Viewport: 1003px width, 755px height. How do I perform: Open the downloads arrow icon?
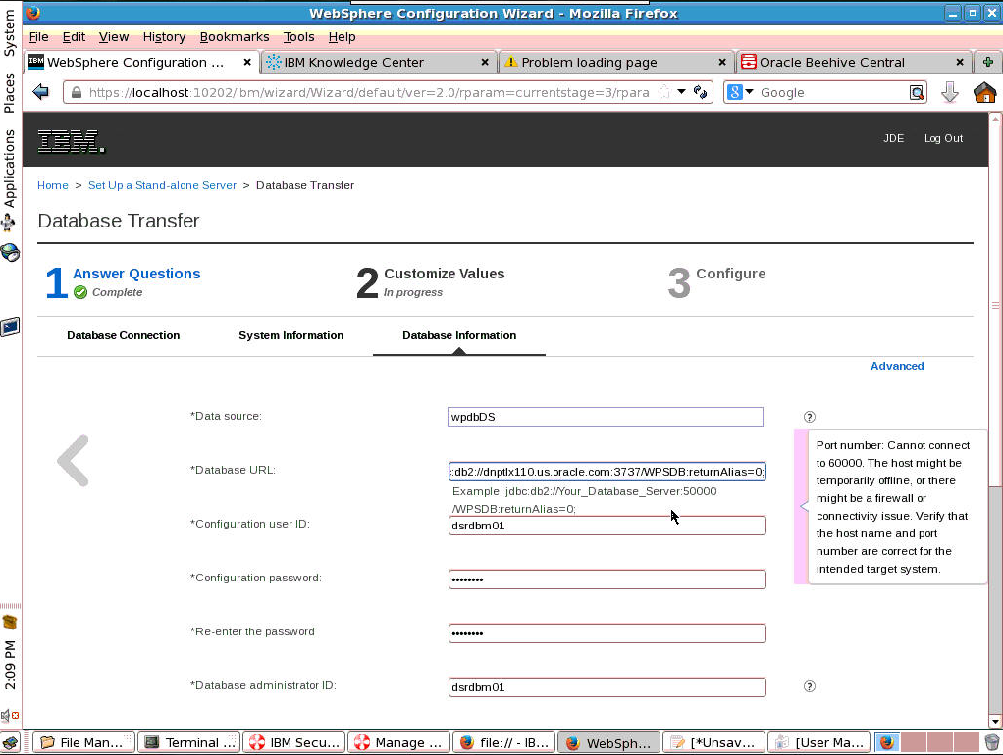[x=949, y=93]
